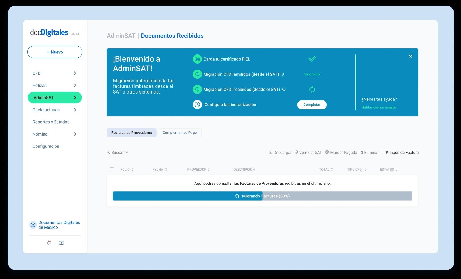Click the Tipos de Factura info icon

(386, 152)
